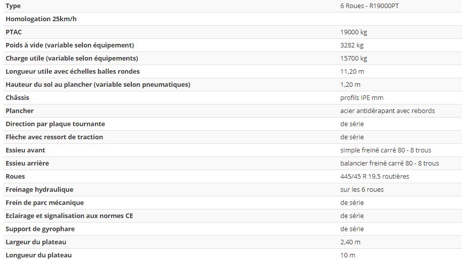Image resolution: width=462 pixels, height=266 pixels.
Task: Click the 'sur les 6 roues' value
Action: (362, 190)
